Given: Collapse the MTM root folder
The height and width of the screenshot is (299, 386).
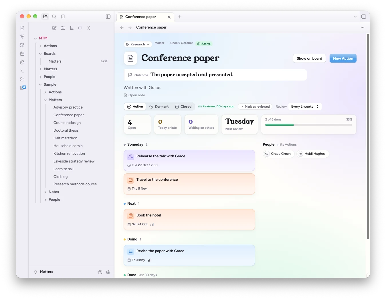Looking at the screenshot, I should coord(35,38).
